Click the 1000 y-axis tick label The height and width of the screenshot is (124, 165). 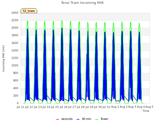pos(15,65)
